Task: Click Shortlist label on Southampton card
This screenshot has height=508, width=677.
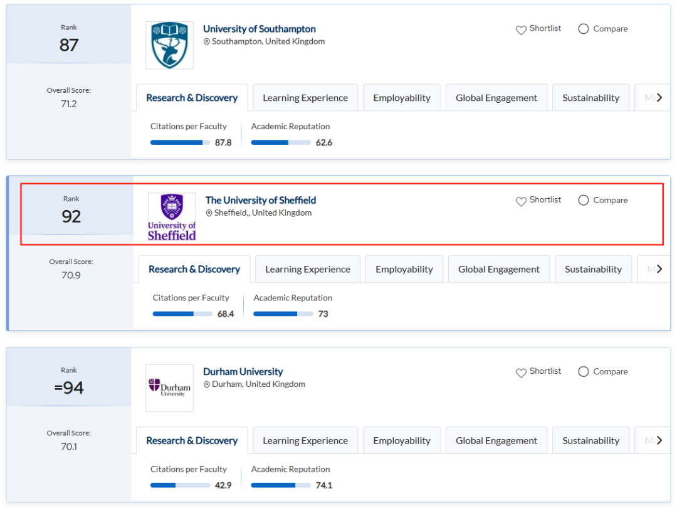Action: tap(545, 28)
